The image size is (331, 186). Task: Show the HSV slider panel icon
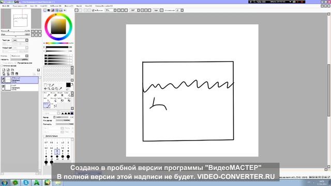coord(53,10)
